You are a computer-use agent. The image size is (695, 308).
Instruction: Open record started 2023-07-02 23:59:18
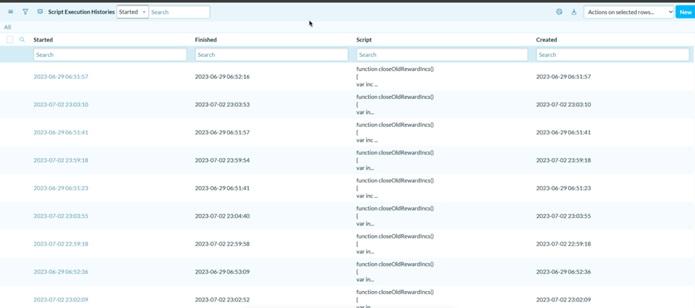(61, 160)
